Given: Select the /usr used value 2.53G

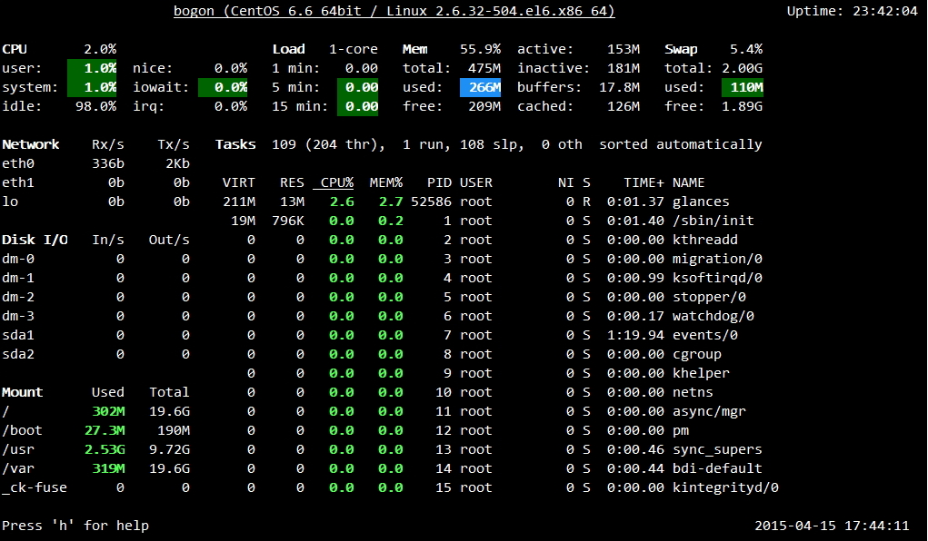Looking at the screenshot, I should [x=105, y=449].
